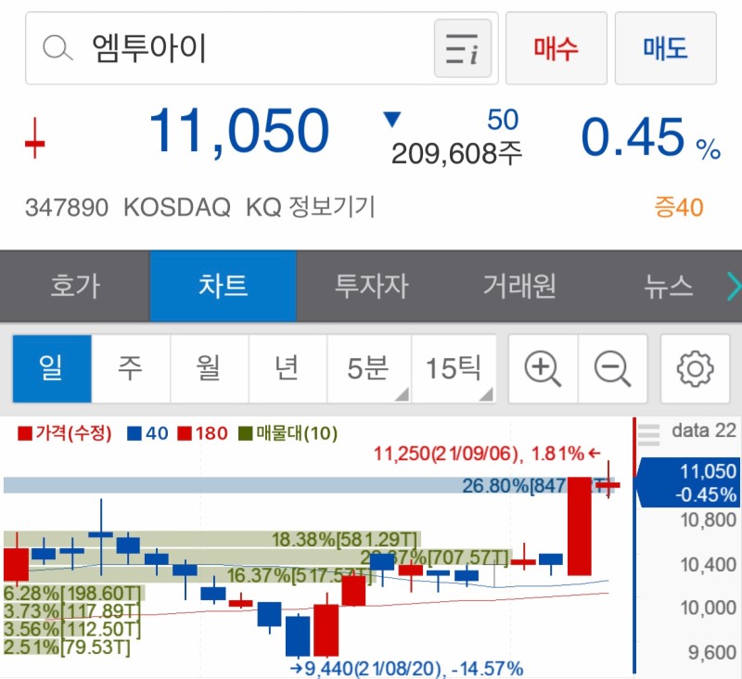Click the 엠투아이 stock search field
The image size is (742, 679).
point(262,48)
